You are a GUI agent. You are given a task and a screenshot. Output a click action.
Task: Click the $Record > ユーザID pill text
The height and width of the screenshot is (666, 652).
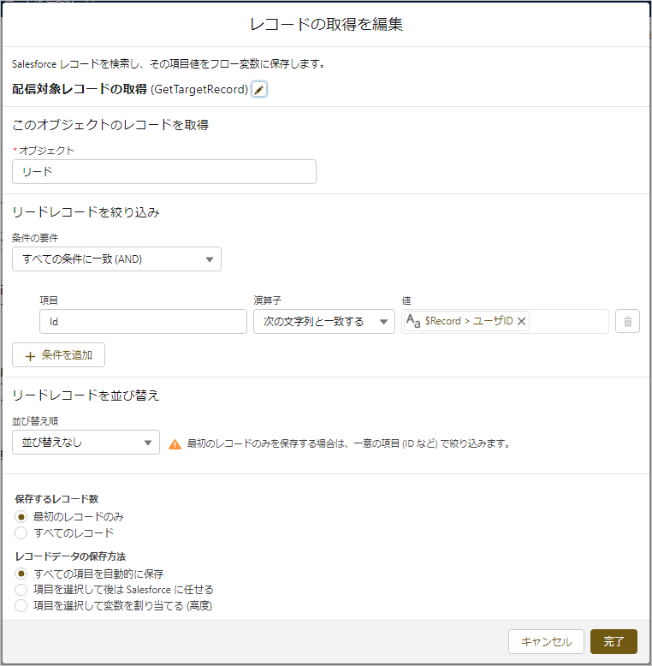(469, 321)
